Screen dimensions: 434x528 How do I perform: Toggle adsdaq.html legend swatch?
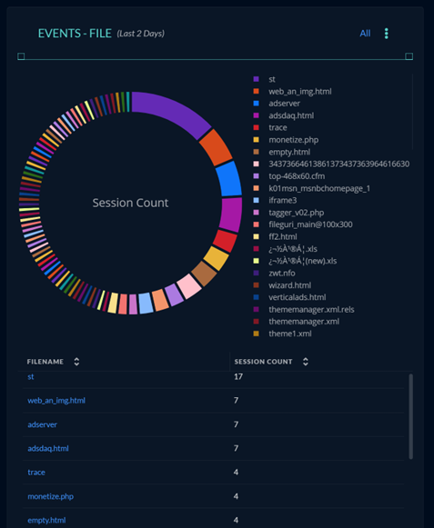point(257,115)
